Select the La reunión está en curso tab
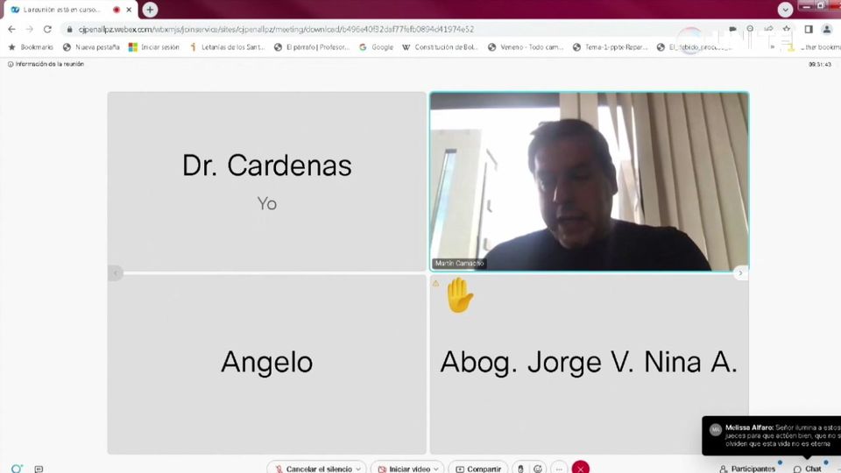Viewport: 841px width, 473px height. pyautogui.click(x=61, y=10)
